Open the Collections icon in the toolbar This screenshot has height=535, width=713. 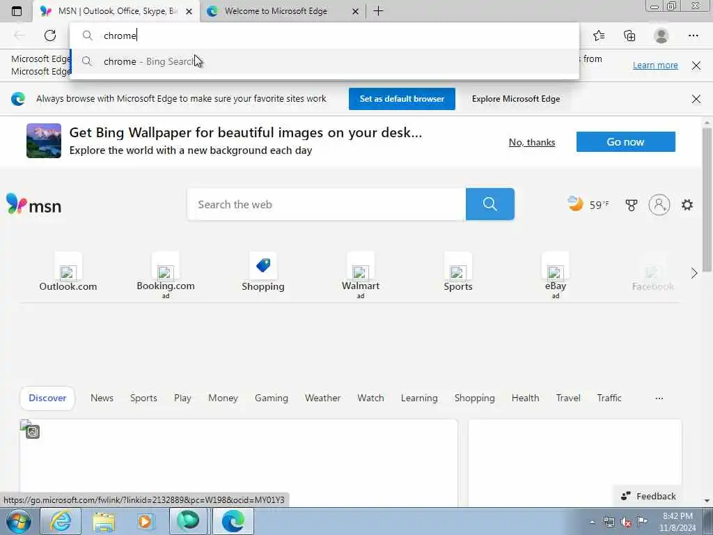[x=629, y=36]
